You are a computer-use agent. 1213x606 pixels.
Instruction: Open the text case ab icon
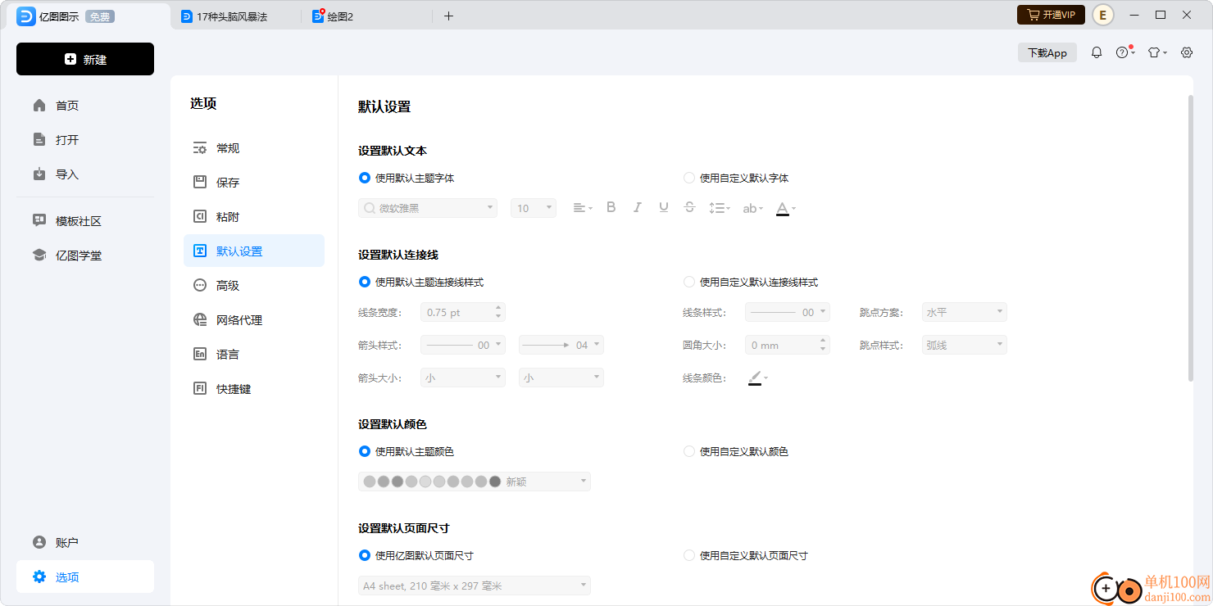coord(752,208)
